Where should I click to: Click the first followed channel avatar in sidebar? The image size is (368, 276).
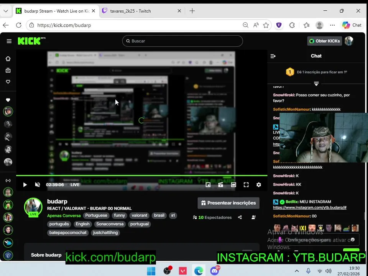8,111
